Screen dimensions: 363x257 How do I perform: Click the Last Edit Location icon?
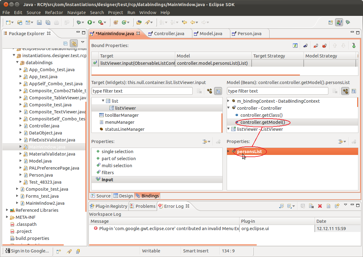[x=184, y=22]
